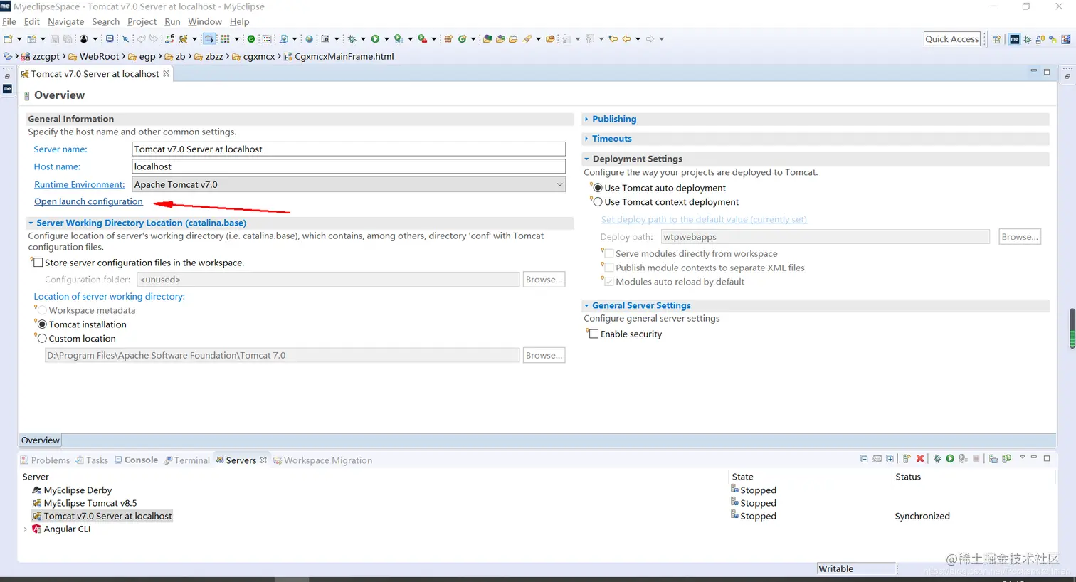Collapse the Deployment Settings section

586,159
